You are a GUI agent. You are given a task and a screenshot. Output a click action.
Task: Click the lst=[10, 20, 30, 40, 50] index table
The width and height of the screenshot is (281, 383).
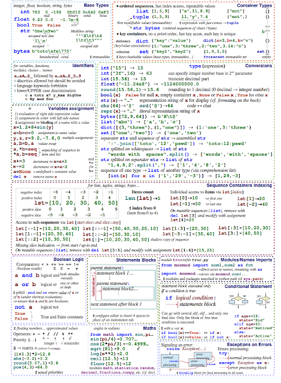(x=68, y=203)
